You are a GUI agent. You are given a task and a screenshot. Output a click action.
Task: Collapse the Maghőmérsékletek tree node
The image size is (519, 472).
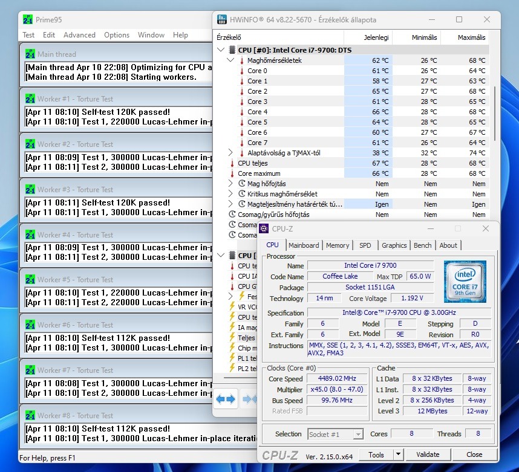click(x=230, y=60)
